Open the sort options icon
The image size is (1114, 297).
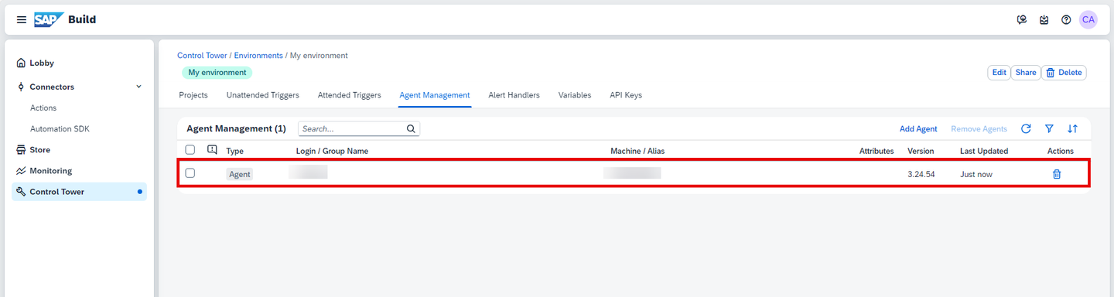[1072, 129]
